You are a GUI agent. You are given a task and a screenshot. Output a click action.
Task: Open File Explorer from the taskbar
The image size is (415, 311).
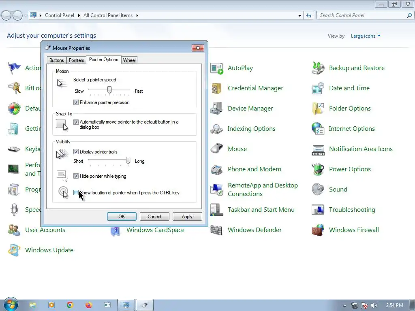click(32, 305)
